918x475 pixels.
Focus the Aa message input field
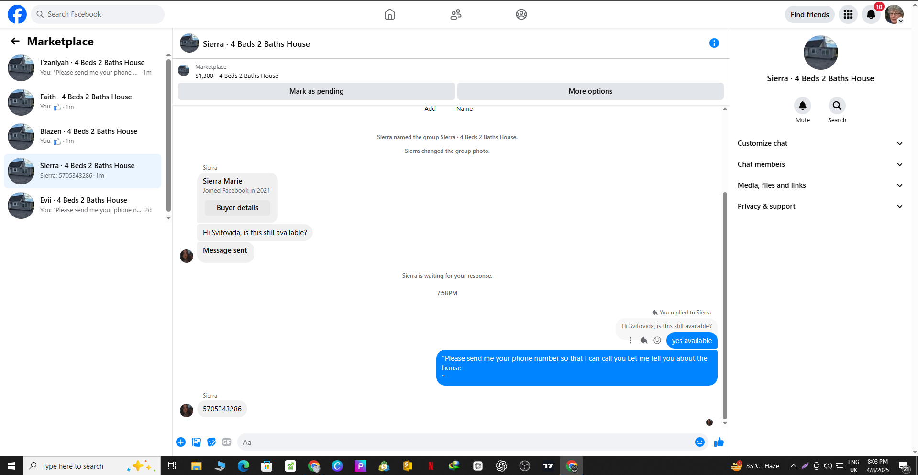coord(465,442)
